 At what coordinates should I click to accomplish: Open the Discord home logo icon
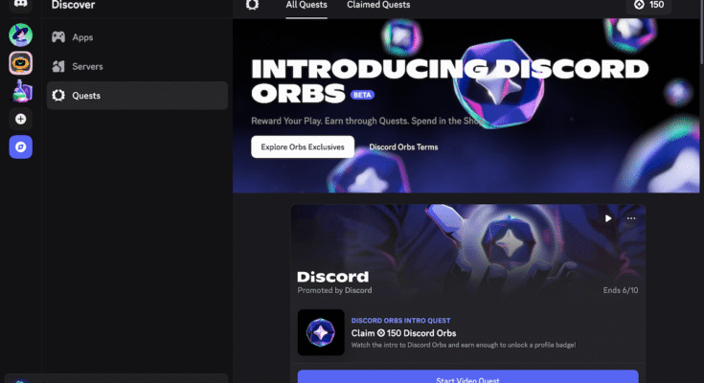(20, 5)
